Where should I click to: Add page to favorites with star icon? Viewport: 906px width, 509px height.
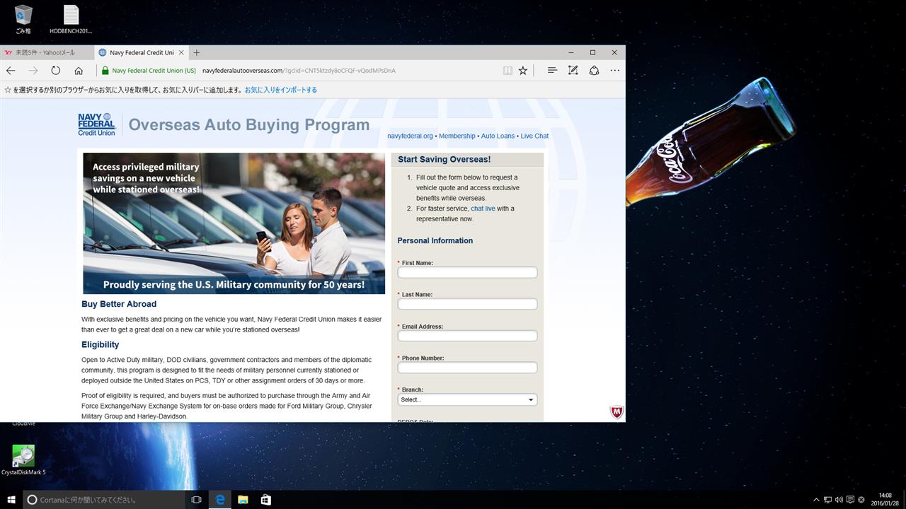point(523,71)
